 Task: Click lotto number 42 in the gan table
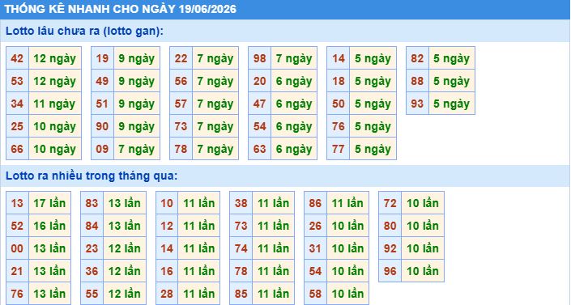click(17, 58)
